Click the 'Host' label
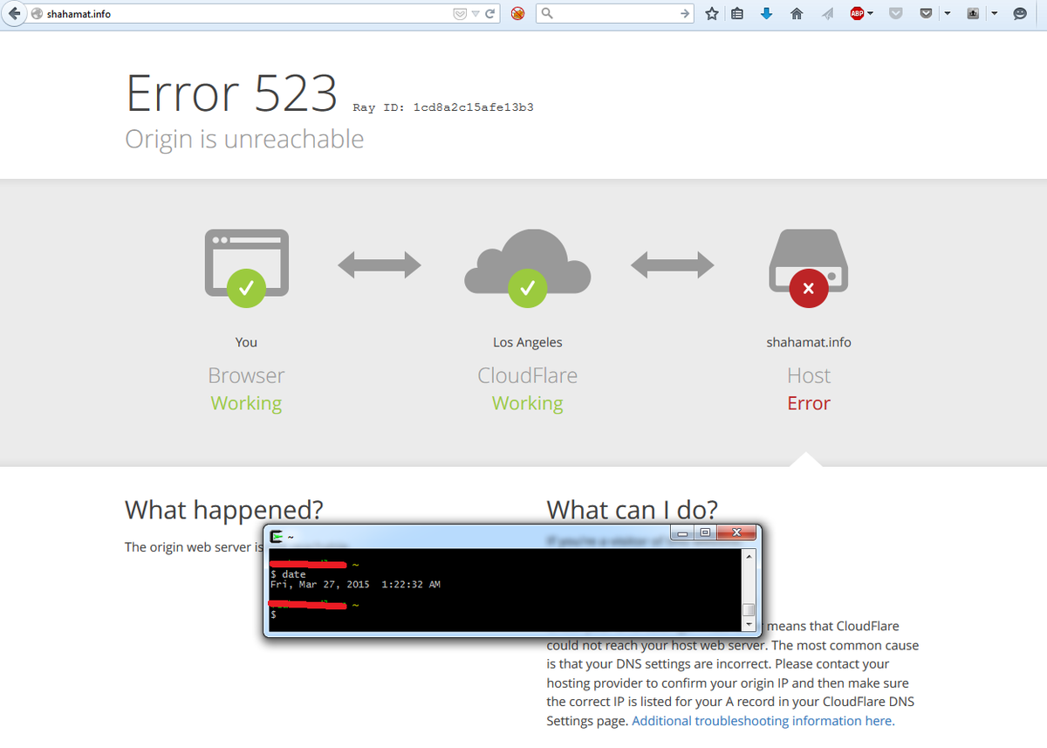The image size is (1047, 748). click(x=808, y=375)
